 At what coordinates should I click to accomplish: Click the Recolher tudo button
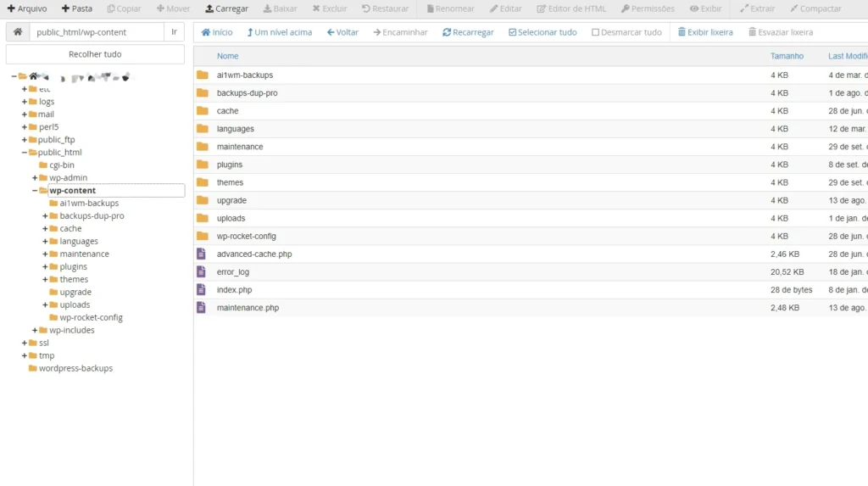95,54
